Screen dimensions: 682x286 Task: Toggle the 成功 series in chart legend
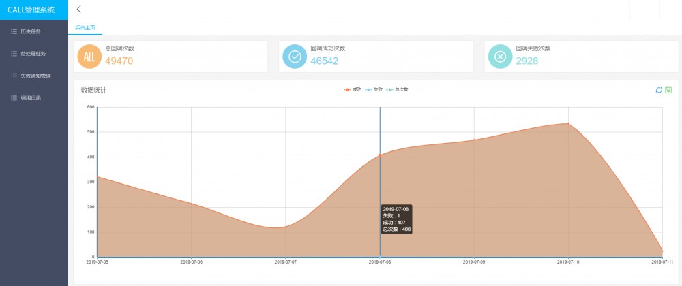pos(353,89)
